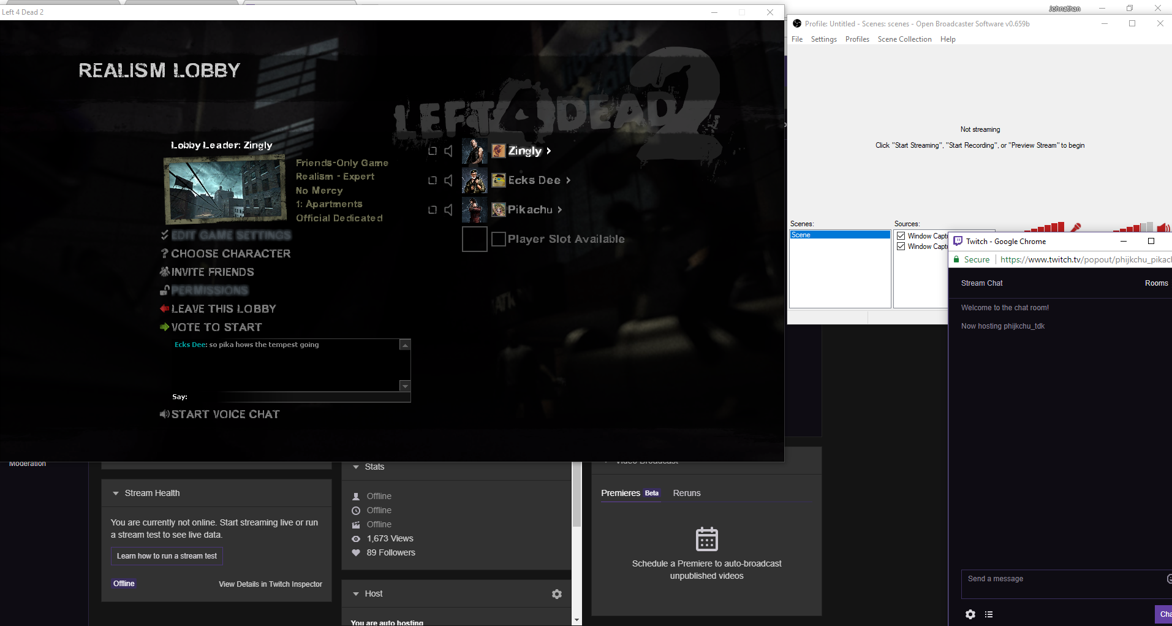Click the 89 Followers heart icon
Image resolution: width=1172 pixels, height=626 pixels.
356,553
